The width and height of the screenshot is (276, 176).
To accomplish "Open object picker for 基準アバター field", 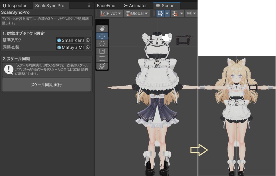I will (x=88, y=40).
